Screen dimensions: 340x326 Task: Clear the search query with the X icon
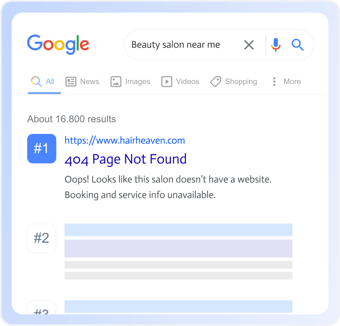pos(249,45)
